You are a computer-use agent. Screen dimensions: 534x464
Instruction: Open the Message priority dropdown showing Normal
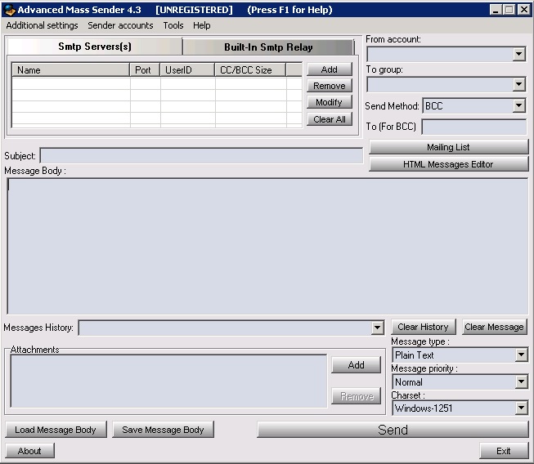pos(521,381)
